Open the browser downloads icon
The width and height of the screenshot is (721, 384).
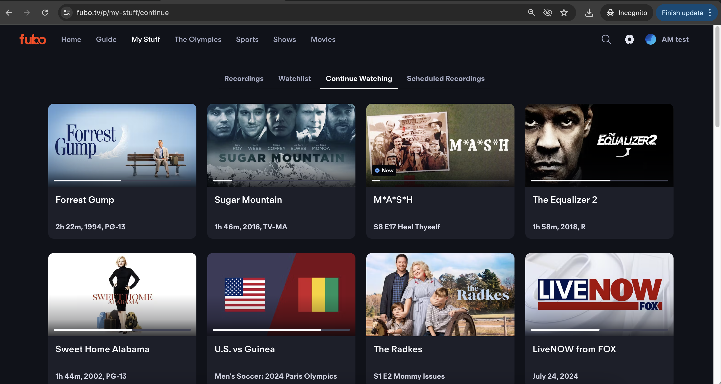pos(589,13)
